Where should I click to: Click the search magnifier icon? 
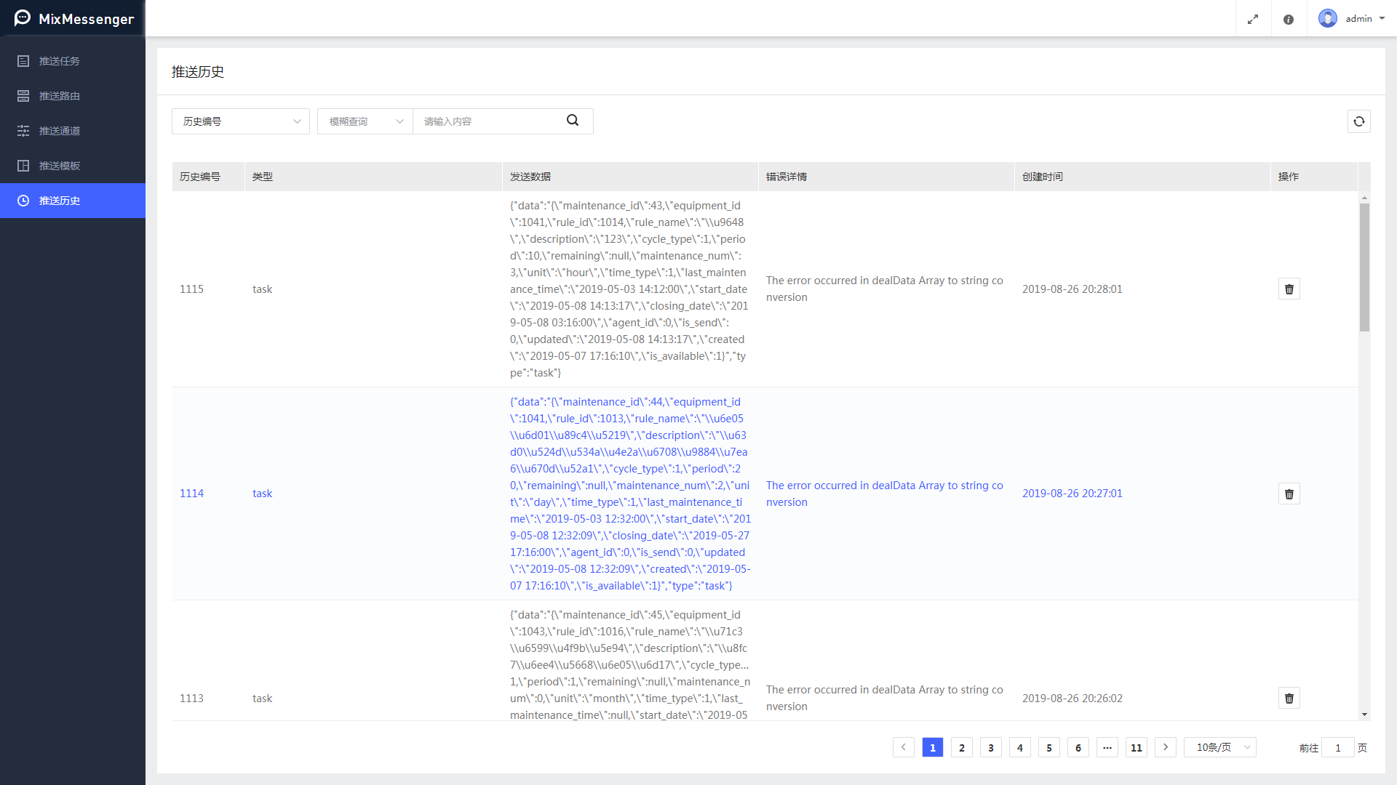coord(573,121)
